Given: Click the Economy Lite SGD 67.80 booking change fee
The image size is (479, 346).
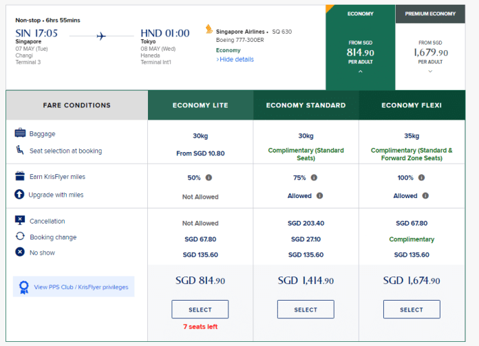Looking at the screenshot, I should pos(200,239).
